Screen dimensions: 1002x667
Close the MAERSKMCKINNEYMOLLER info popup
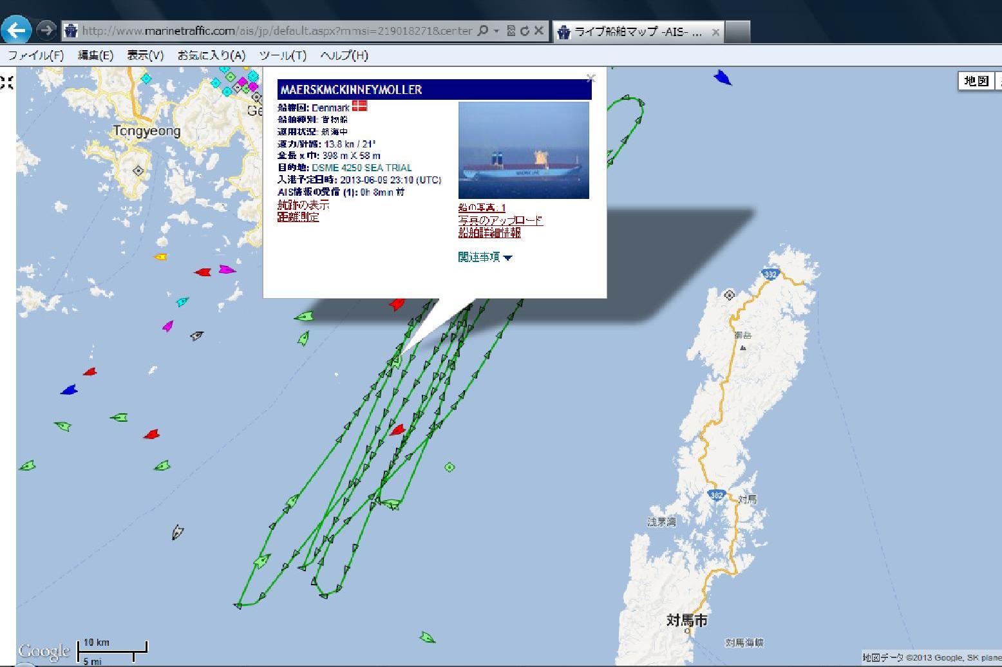(591, 79)
